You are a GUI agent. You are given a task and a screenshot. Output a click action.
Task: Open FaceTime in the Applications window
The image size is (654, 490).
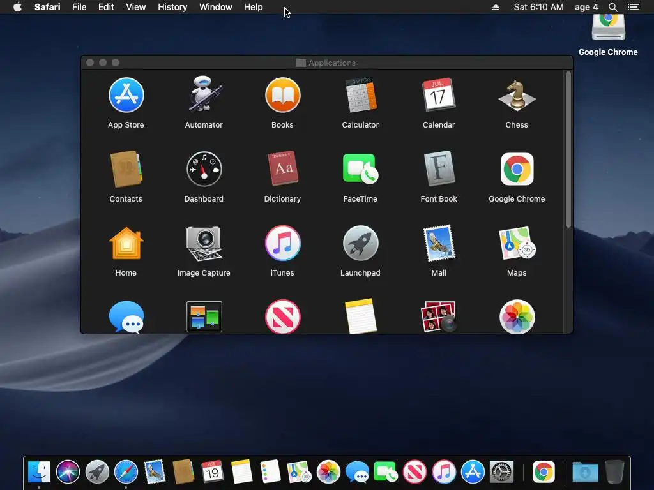(361, 169)
